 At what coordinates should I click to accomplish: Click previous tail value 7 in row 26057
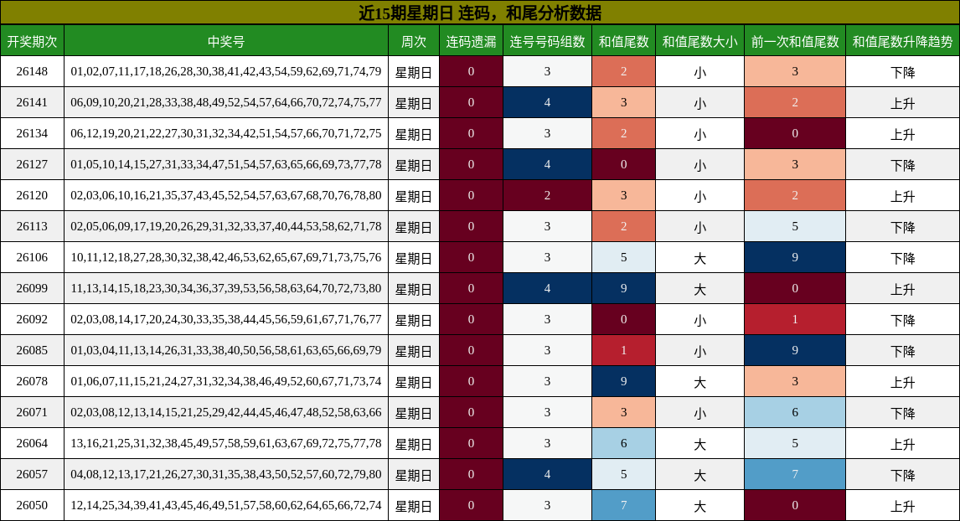coord(795,474)
